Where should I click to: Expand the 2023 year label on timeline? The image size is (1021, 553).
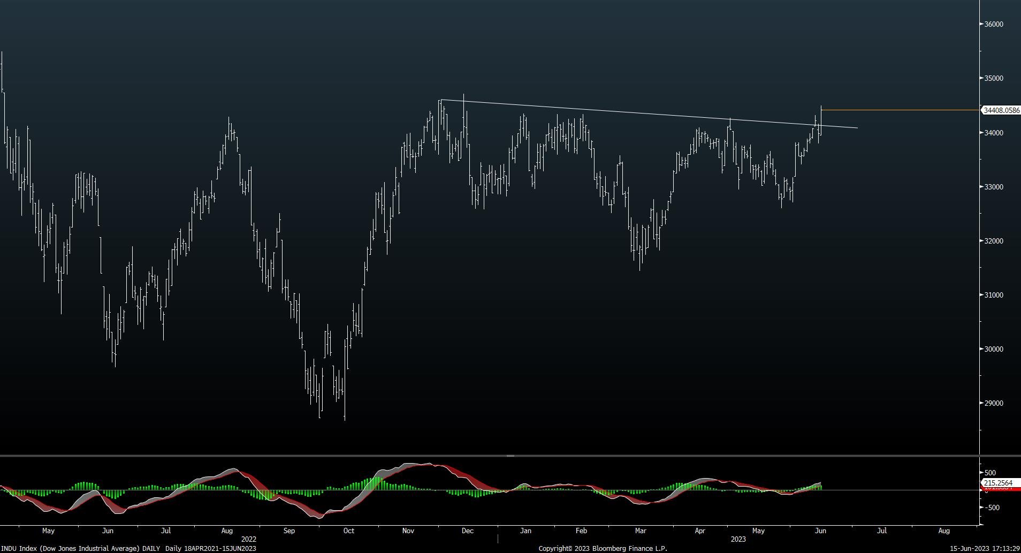(x=738, y=540)
